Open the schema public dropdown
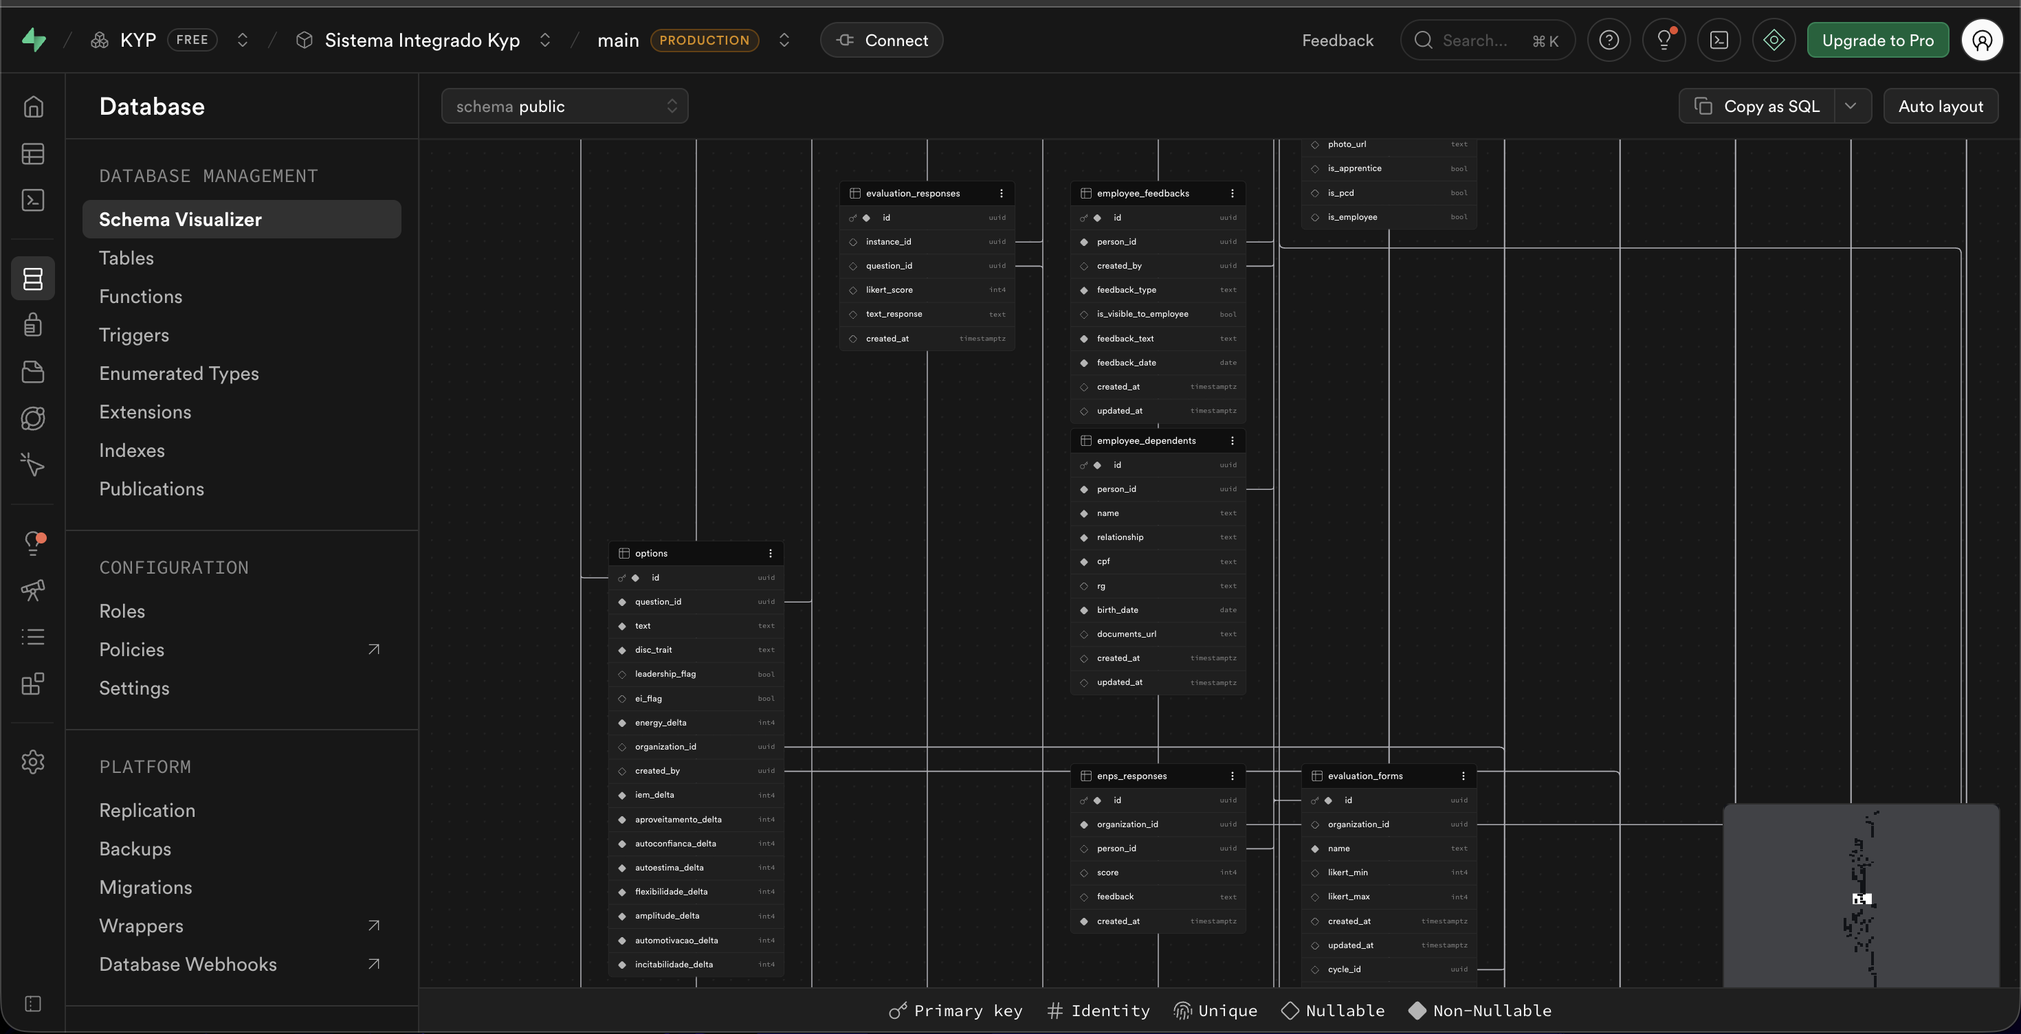 (565, 106)
